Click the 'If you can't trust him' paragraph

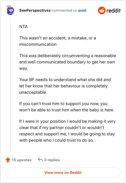[x=67, y=107]
